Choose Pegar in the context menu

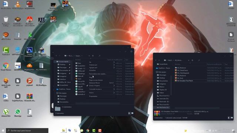pos(91,77)
